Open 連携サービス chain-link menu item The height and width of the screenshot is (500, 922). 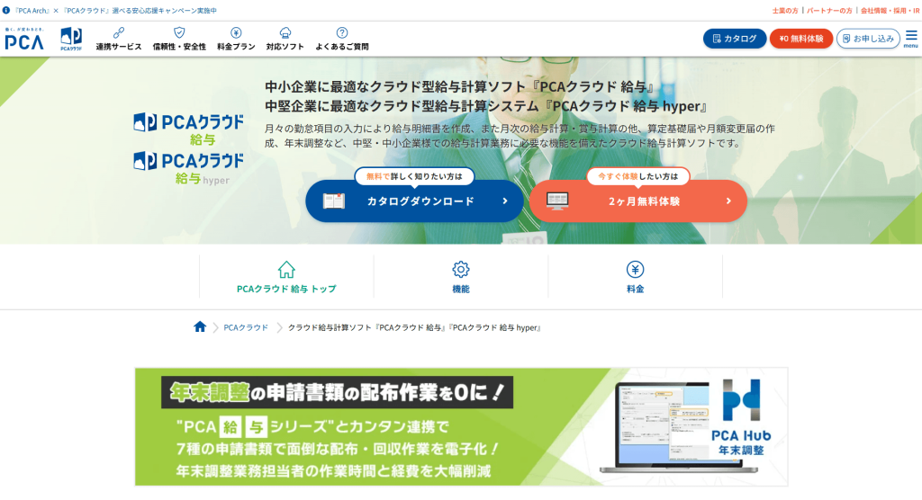(x=119, y=39)
